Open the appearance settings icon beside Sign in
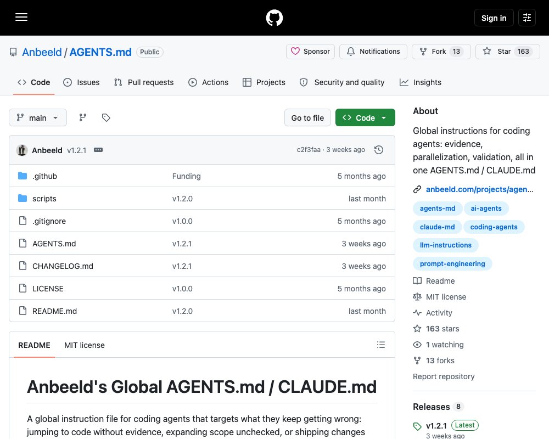The image size is (549, 439). [527, 18]
